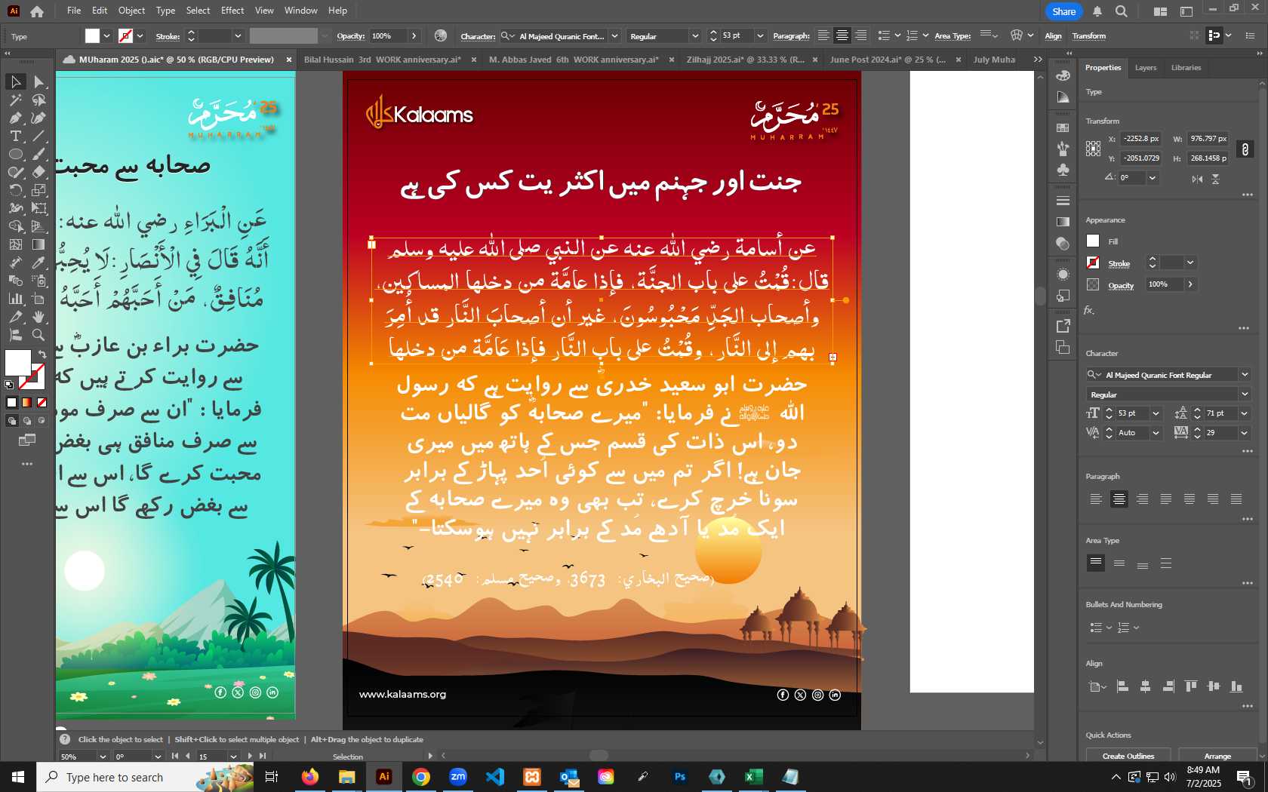Image resolution: width=1268 pixels, height=792 pixels.
Task: Select the Selection (black arrow) tool
Action: 15,81
